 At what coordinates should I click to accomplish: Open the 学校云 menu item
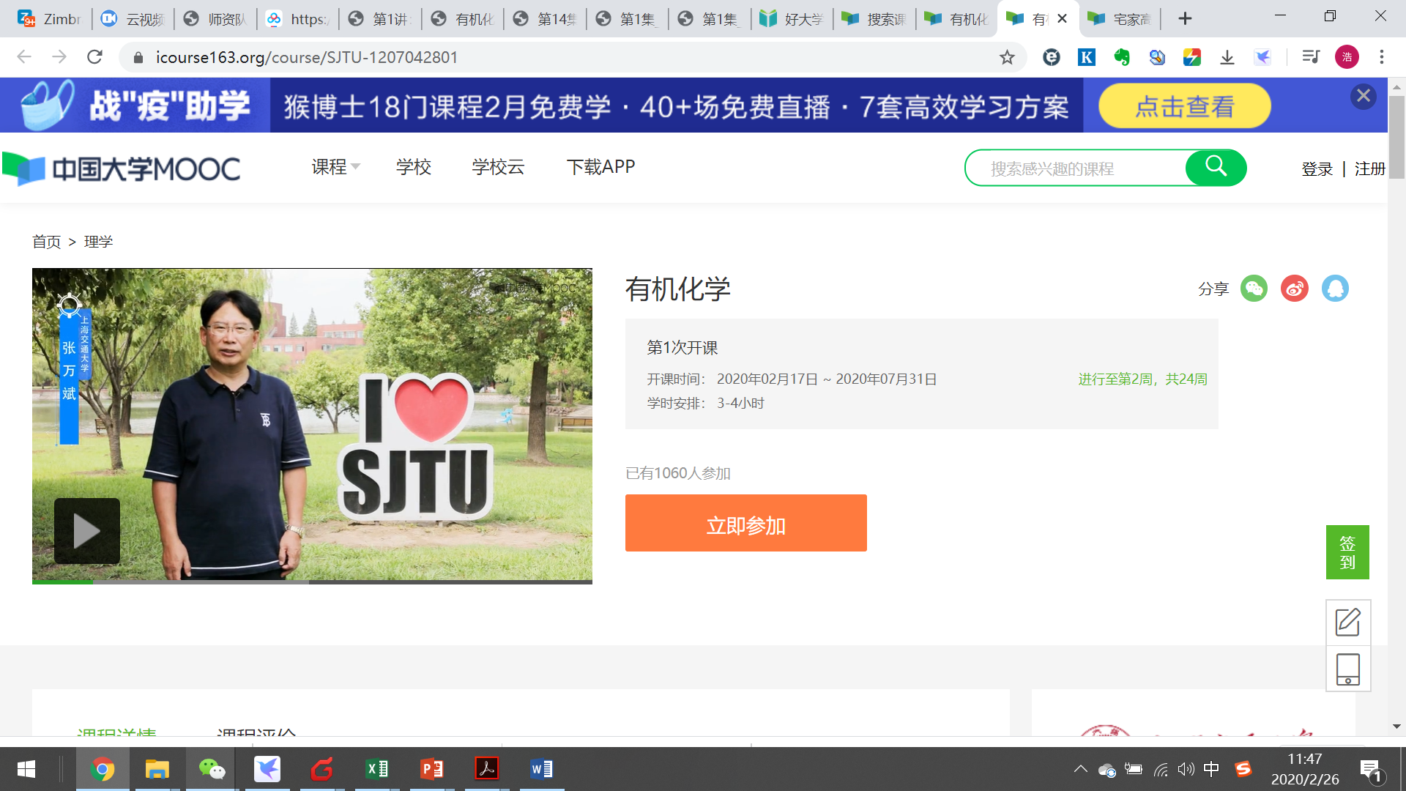pos(497,167)
